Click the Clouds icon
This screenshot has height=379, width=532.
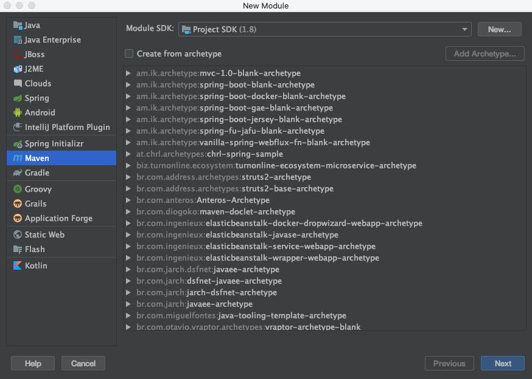pos(18,83)
